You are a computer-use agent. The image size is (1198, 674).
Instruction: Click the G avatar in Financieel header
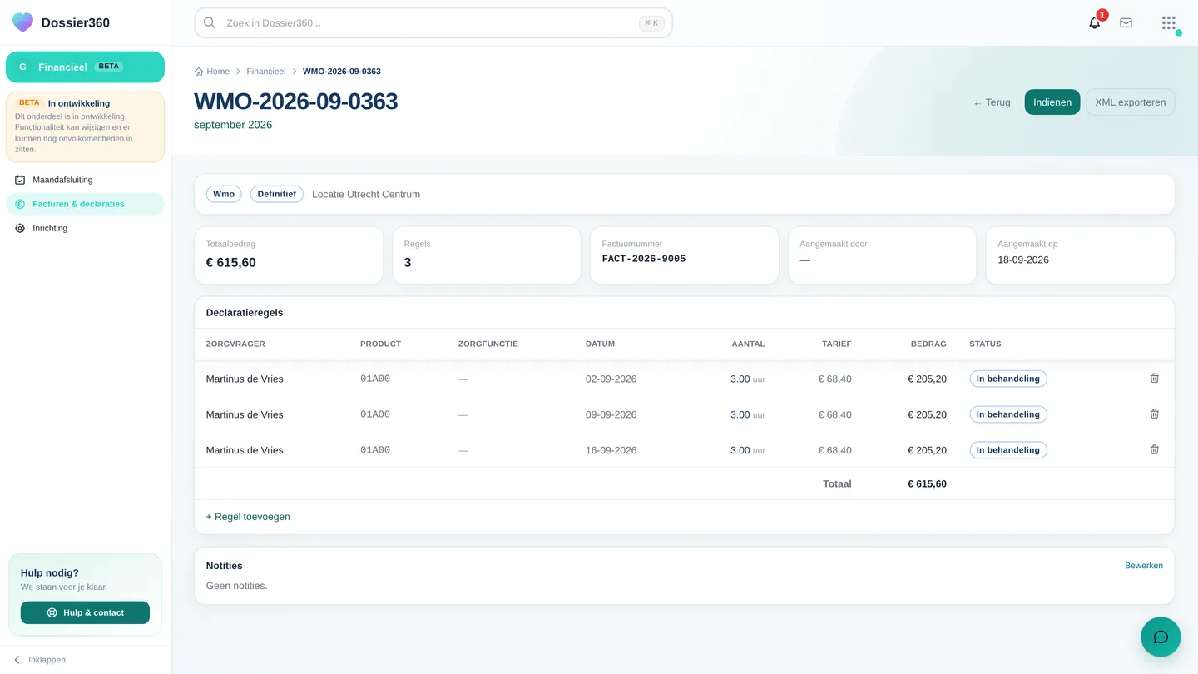(22, 67)
